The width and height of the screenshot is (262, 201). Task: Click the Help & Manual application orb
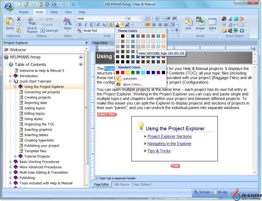[x=9, y=6]
